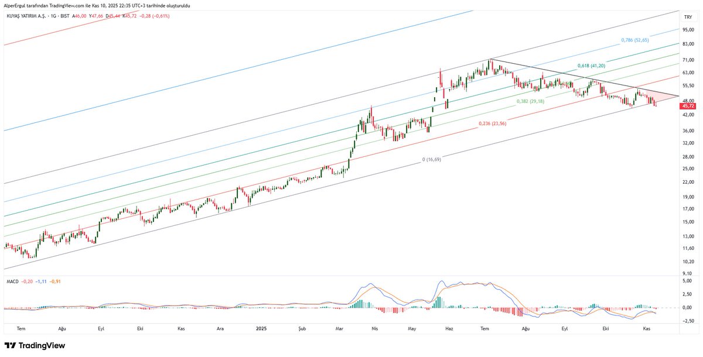The width and height of the screenshot is (703, 357).
Task: Click the −2,50 MACD axis label
Action: [x=687, y=321]
